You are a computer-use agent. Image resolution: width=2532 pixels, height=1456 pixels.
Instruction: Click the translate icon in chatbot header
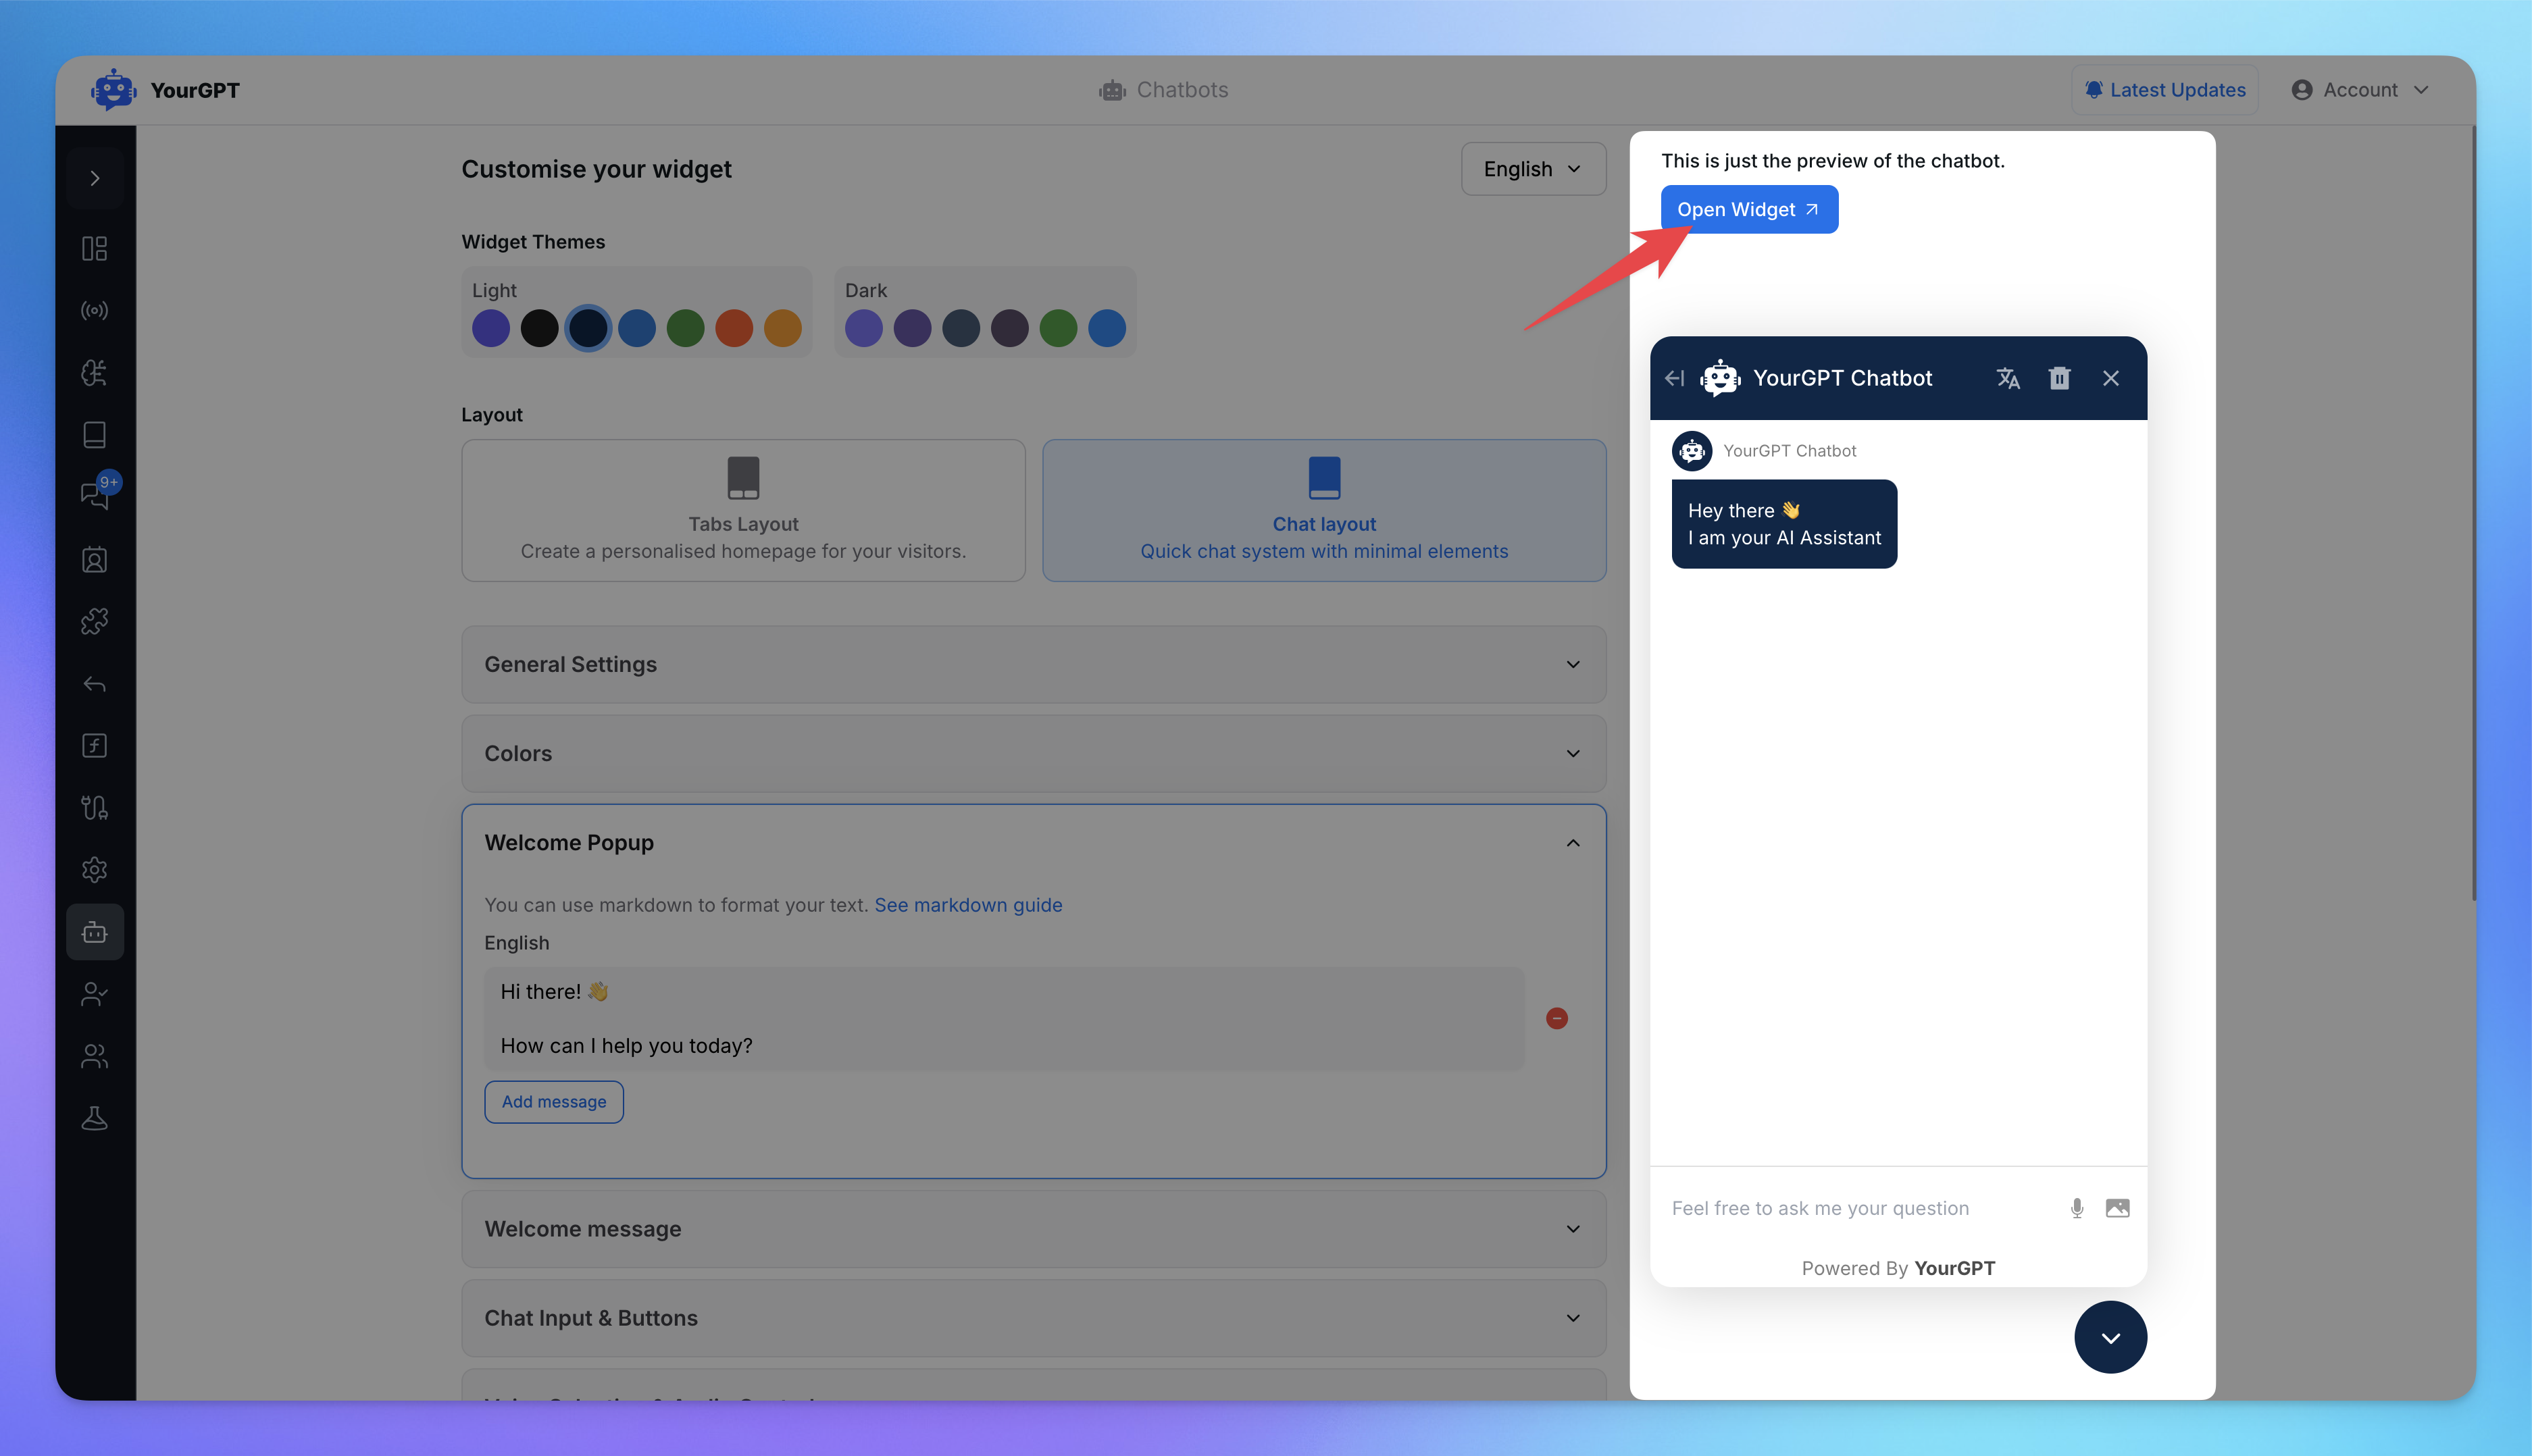[2007, 377]
